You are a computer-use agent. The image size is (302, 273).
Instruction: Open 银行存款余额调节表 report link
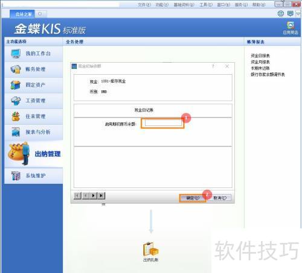268,75
